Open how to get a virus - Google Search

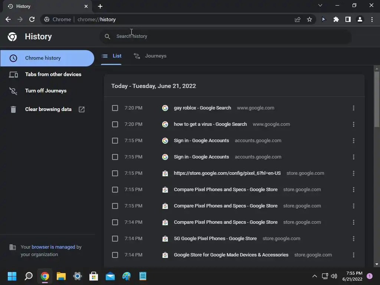pyautogui.click(x=210, y=124)
